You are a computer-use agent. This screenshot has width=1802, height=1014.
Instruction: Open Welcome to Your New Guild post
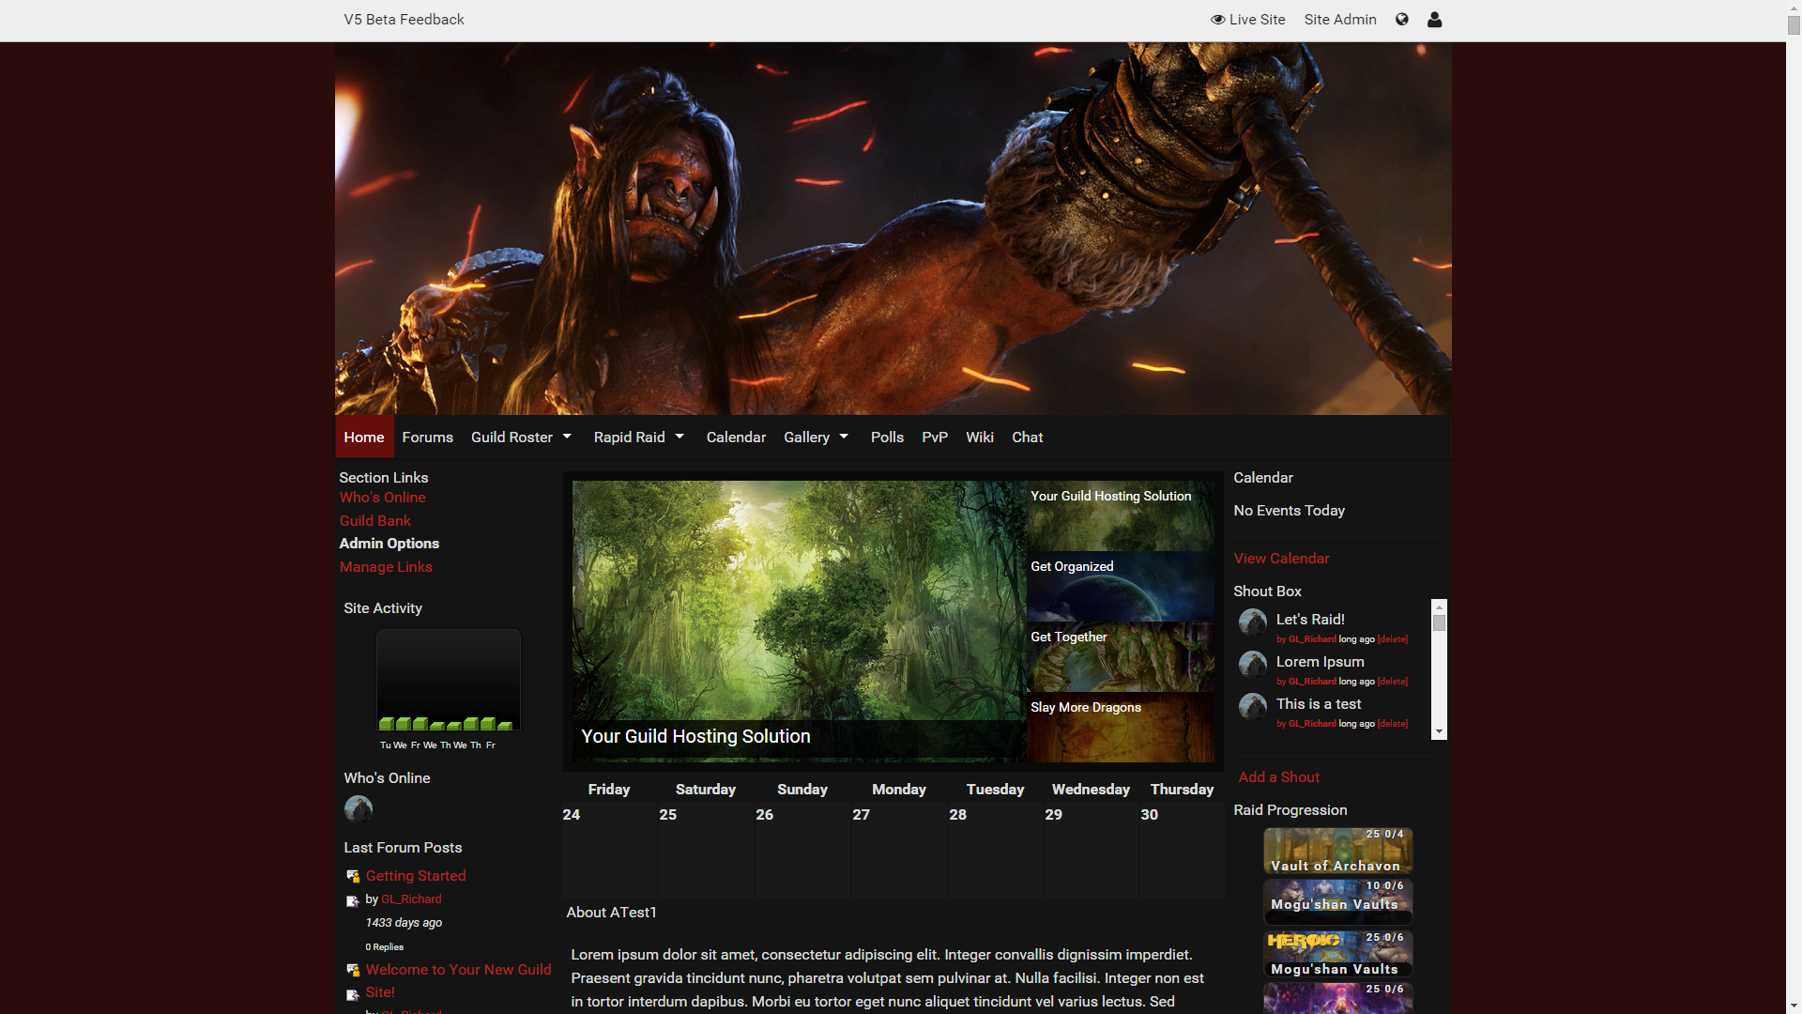pos(458,980)
